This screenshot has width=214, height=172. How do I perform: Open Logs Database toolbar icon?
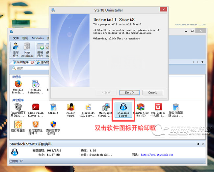pyautogui.click(x=27, y=50)
